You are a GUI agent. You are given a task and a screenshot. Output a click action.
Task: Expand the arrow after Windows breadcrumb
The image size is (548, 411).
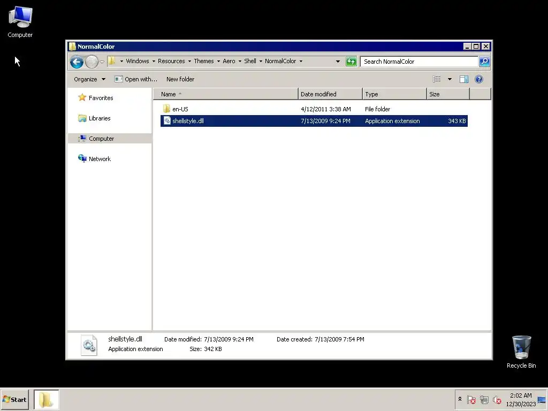pos(154,61)
